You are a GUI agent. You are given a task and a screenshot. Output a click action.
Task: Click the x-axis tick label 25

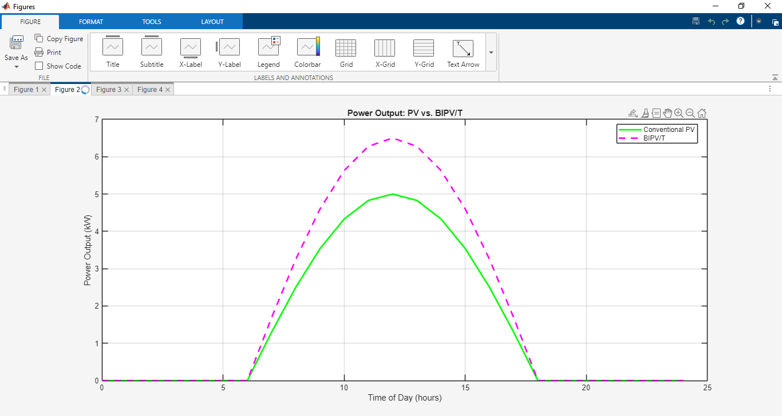[x=708, y=387]
